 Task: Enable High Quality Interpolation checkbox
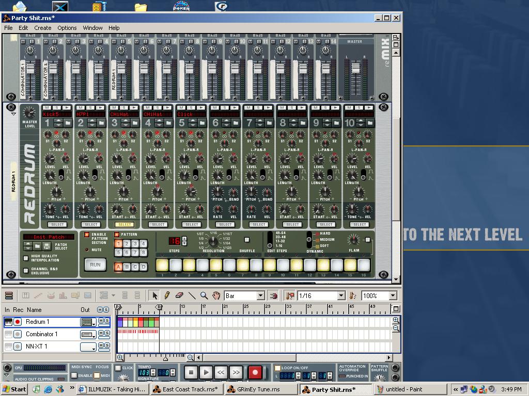26,258
